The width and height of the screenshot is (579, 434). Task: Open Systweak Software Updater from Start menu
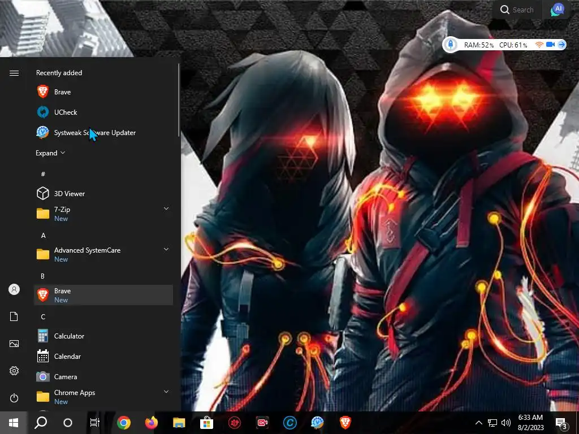pos(103,132)
